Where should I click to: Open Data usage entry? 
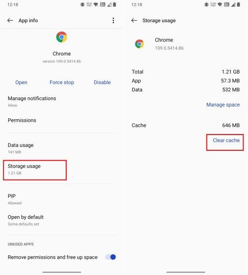(x=62, y=148)
